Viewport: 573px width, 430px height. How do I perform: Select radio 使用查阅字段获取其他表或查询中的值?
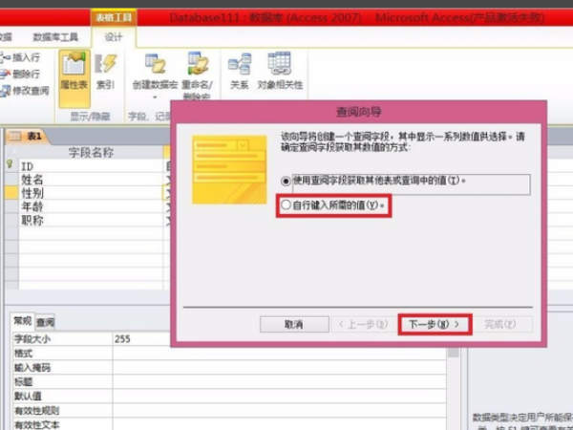click(x=286, y=181)
